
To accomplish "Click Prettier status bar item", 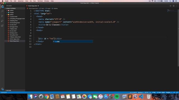I will (x=169, y=92).
